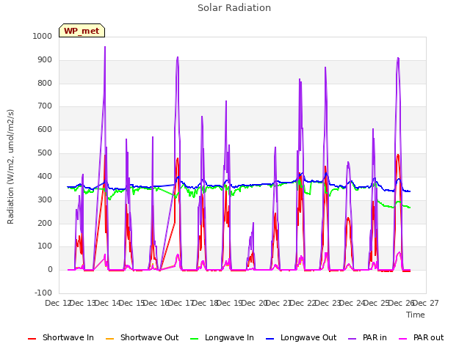Click the red Shortwave In legend swatch
This screenshot has height=352, width=470.
click(x=32, y=339)
